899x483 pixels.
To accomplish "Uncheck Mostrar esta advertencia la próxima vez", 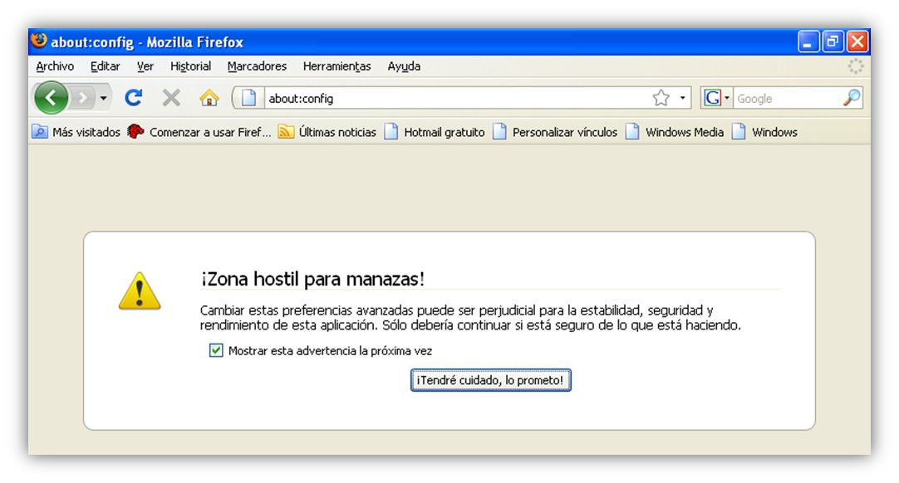I will [x=216, y=351].
